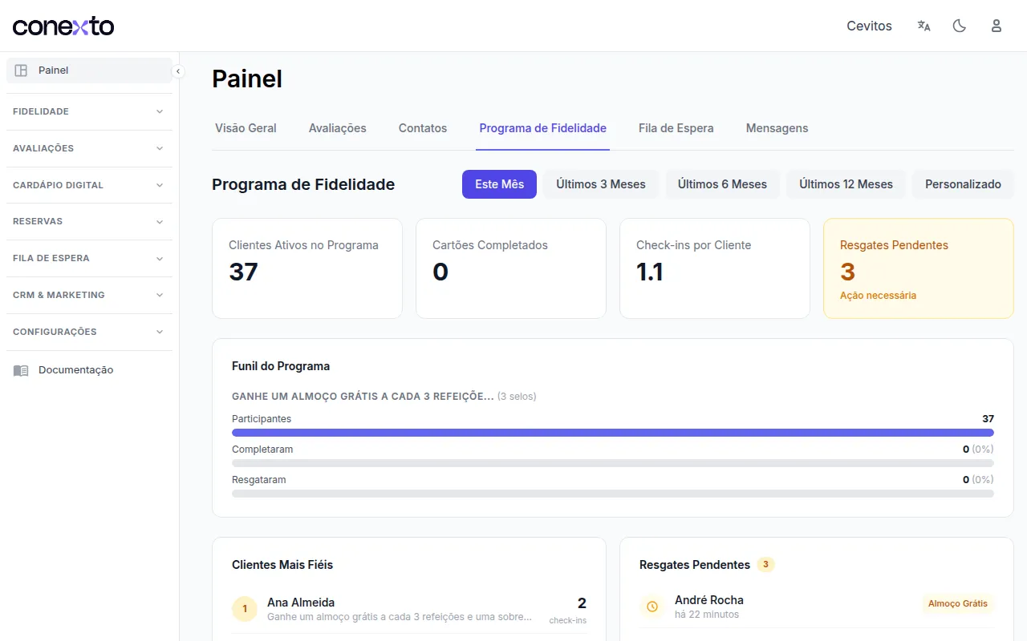This screenshot has height=641, width=1027.
Task: Click the rank 1 badge for Ana Almeida
Action: click(245, 609)
